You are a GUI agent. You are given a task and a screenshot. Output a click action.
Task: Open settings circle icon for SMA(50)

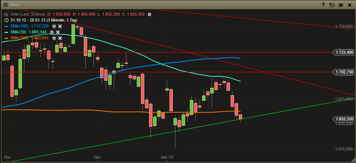52,32
